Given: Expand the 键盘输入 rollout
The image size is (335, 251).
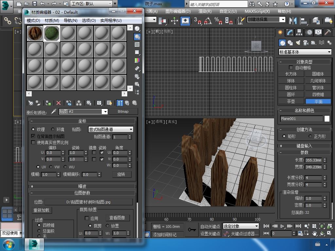Looking at the screenshot, I should 304,146.
